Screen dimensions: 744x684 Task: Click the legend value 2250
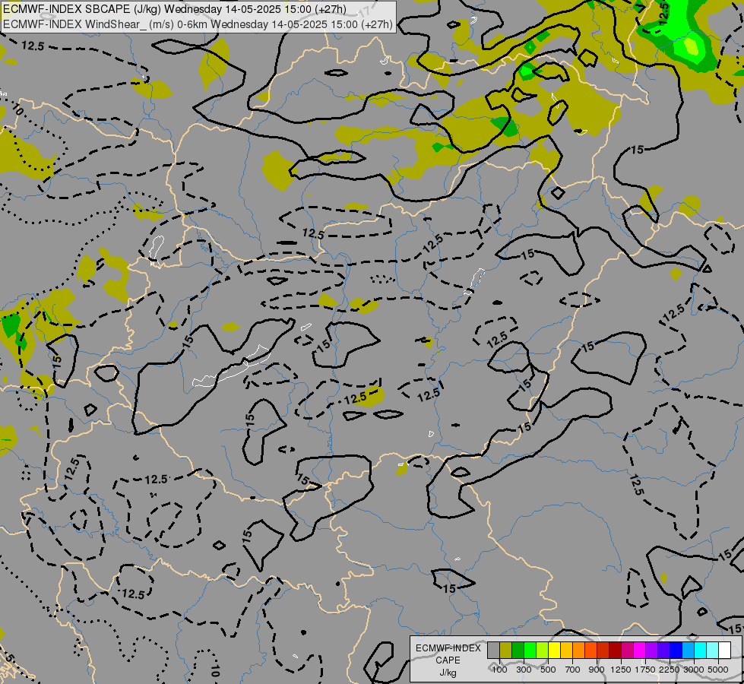pyautogui.click(x=670, y=670)
